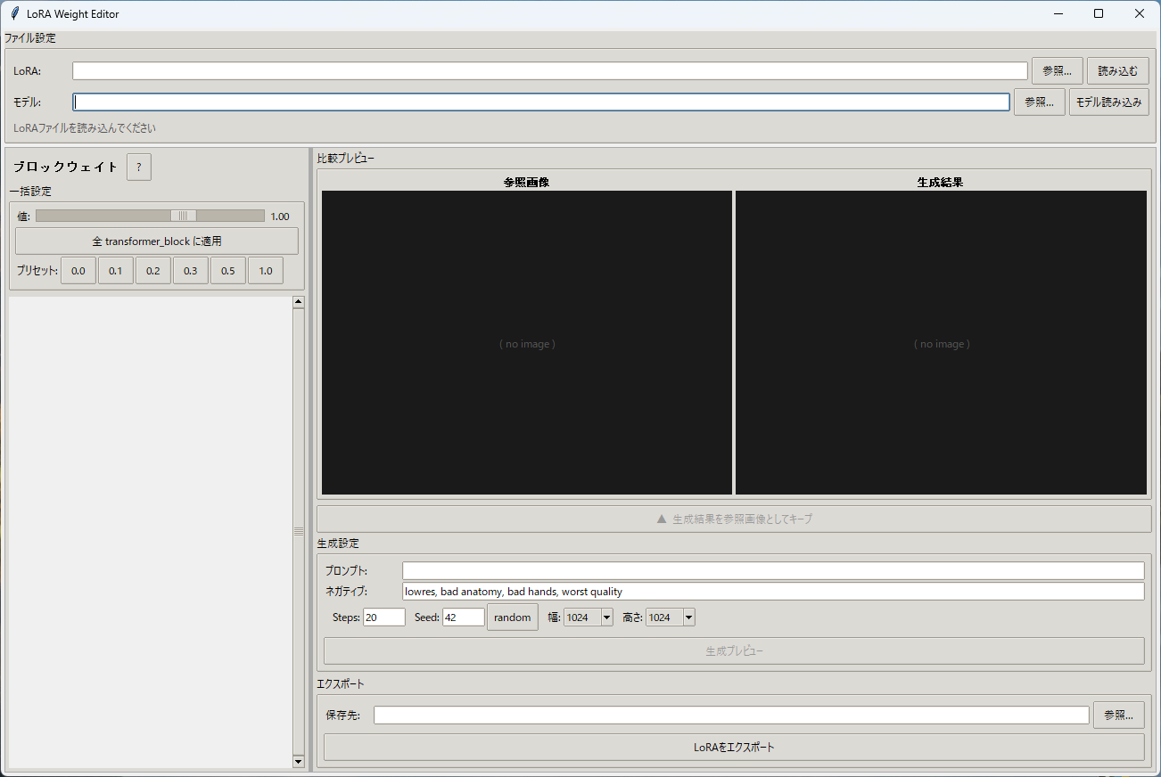Open block weight help via the ? button

pyautogui.click(x=138, y=167)
